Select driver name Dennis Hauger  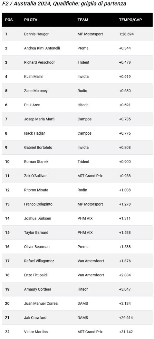coord(36,34)
